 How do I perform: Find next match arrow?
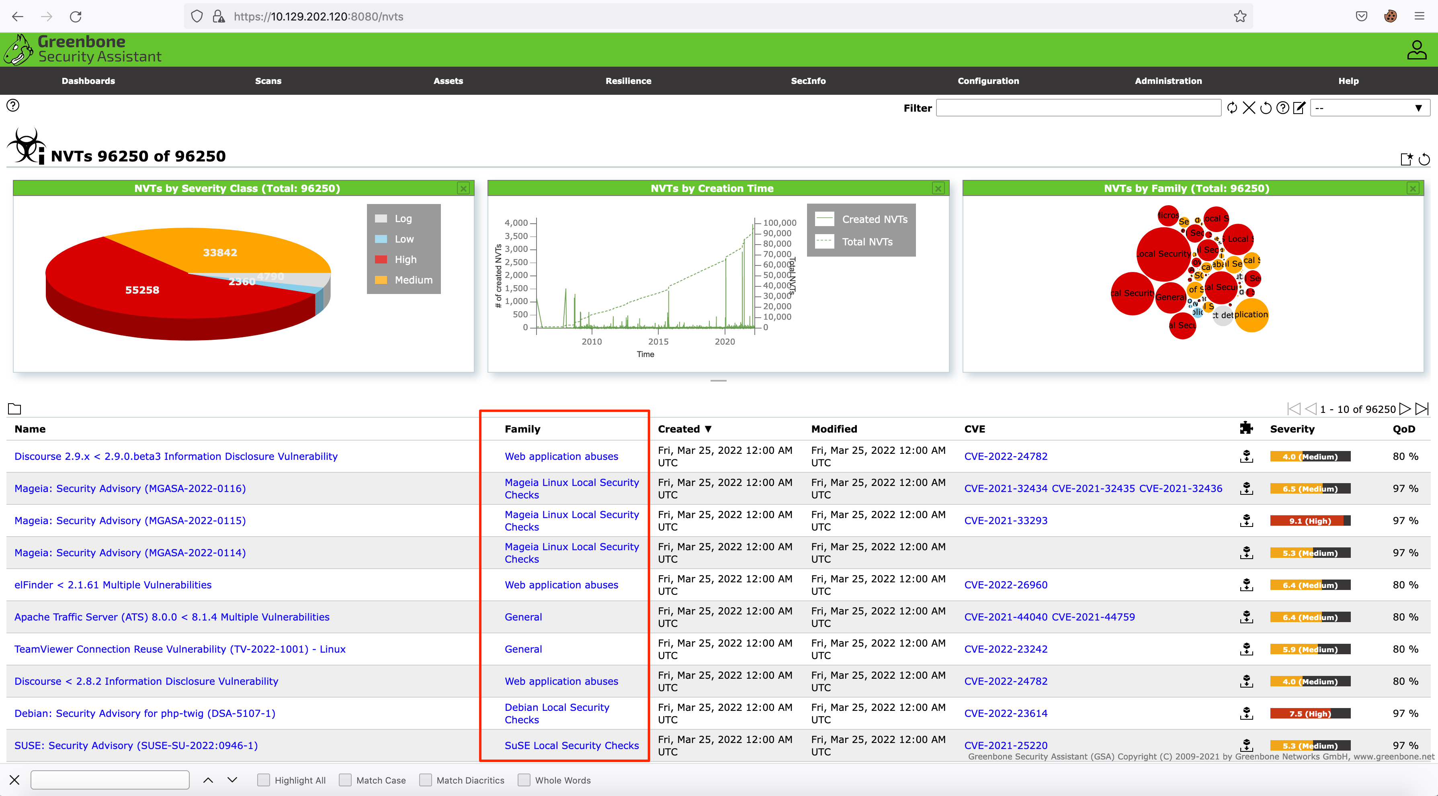pos(232,780)
